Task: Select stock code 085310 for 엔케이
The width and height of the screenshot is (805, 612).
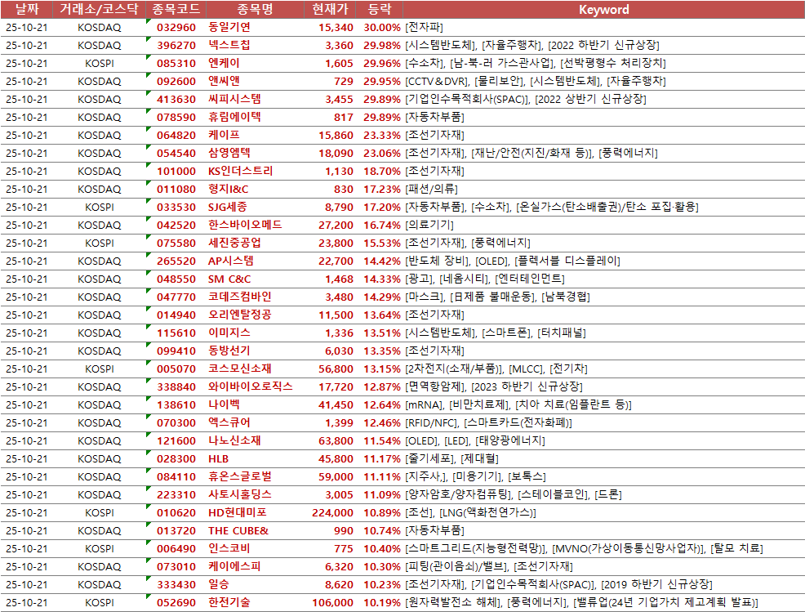Action: coord(176,63)
